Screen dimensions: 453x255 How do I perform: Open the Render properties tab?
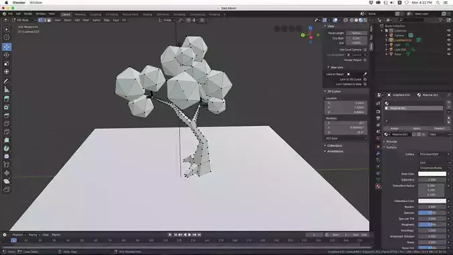click(378, 111)
